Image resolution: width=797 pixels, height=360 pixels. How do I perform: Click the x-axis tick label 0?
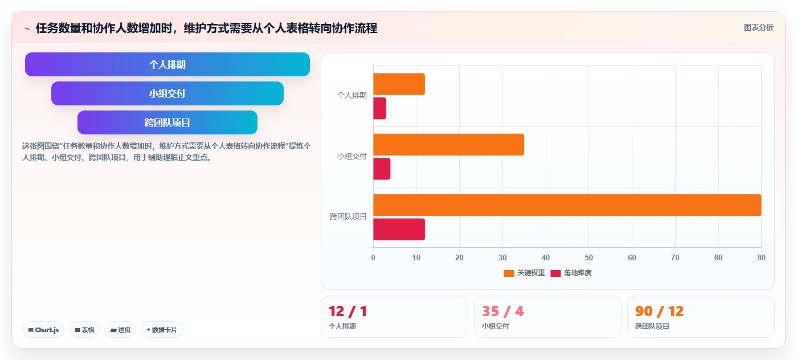pos(373,257)
